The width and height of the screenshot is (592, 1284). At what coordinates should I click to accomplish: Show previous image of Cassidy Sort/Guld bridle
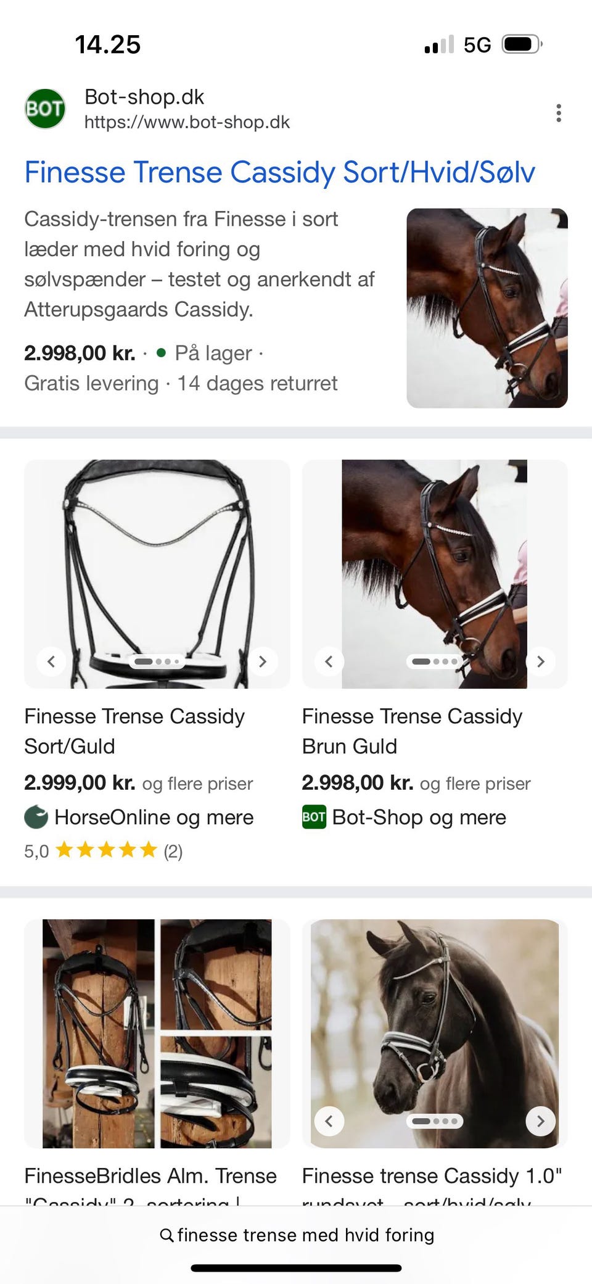tap(51, 661)
